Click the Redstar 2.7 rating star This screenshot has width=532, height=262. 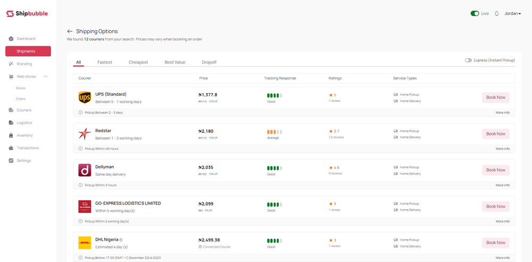(x=331, y=131)
